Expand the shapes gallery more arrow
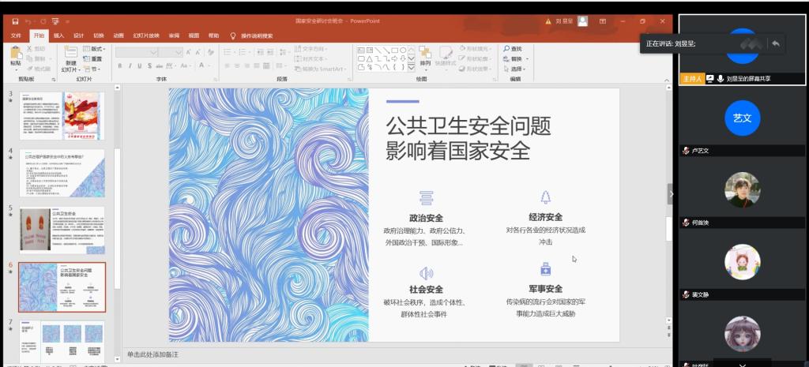809x367 pixels. tap(411, 68)
